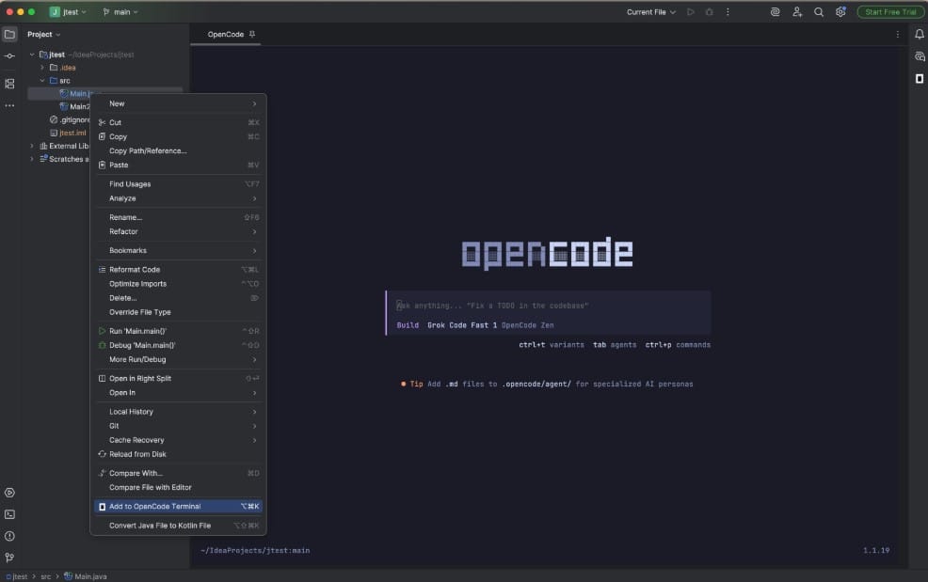Open the AI Assistant chat icon

click(919, 56)
